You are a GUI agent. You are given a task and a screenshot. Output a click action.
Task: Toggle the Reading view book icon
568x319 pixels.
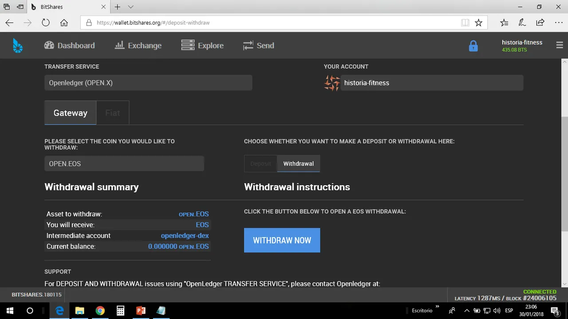click(465, 23)
